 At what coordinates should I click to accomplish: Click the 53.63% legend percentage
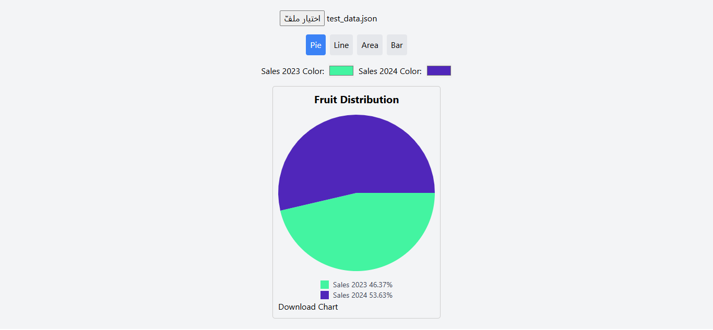(381, 295)
